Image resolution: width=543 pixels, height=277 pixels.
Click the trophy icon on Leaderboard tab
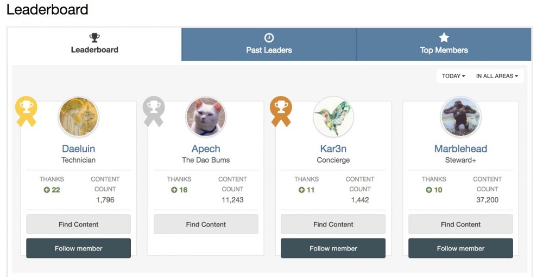pos(94,37)
